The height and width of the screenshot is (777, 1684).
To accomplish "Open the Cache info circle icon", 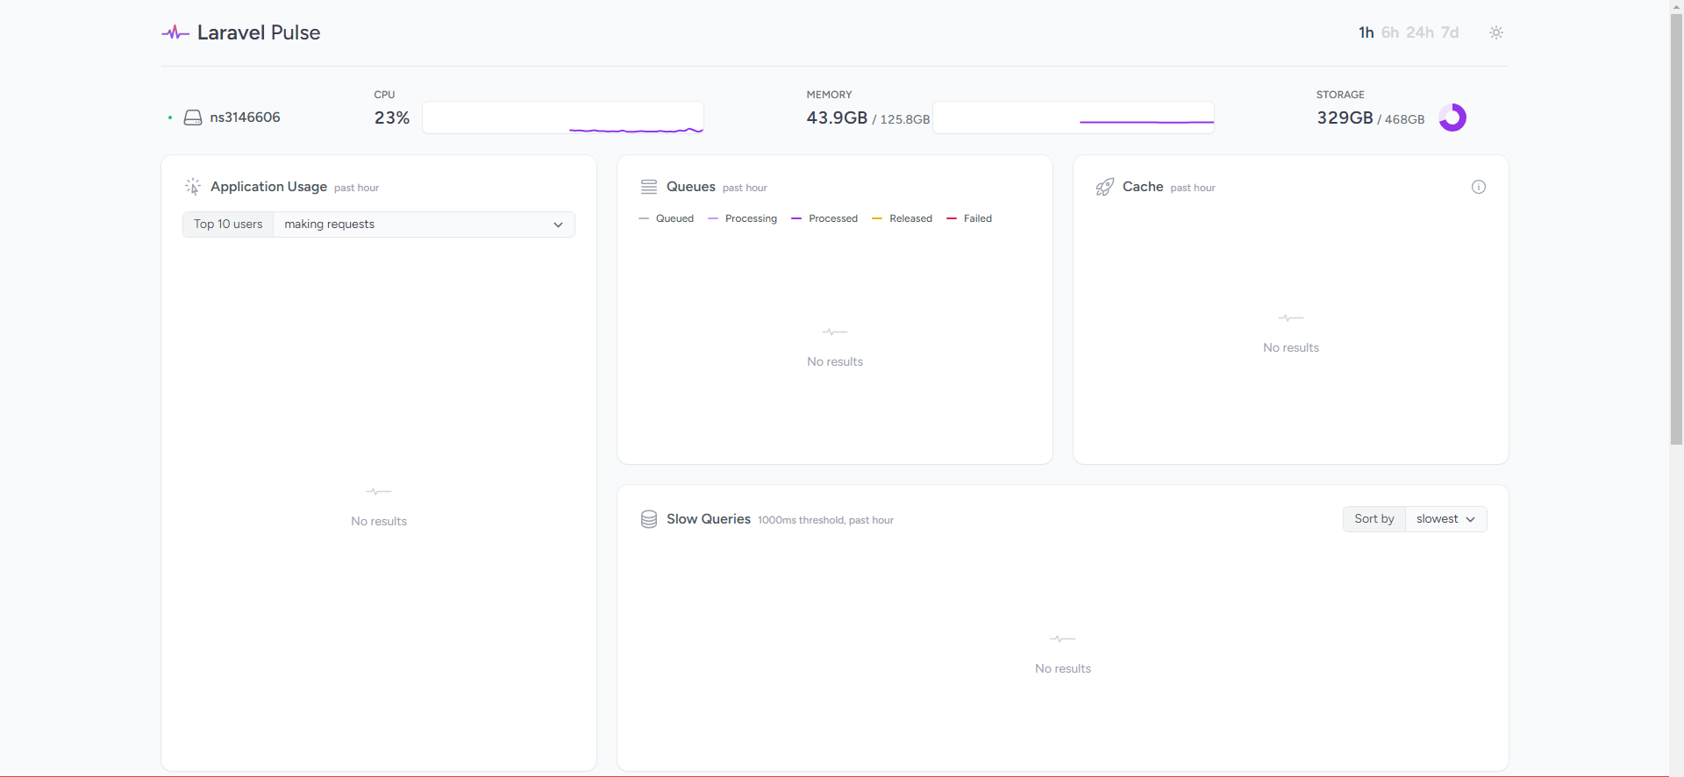I will [1478, 187].
